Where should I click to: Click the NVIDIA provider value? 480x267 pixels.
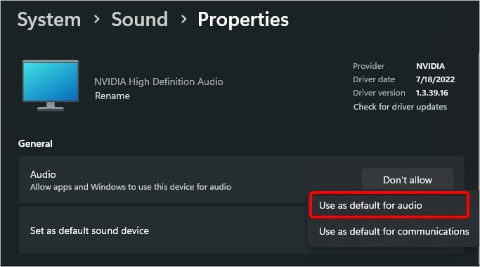click(x=430, y=66)
